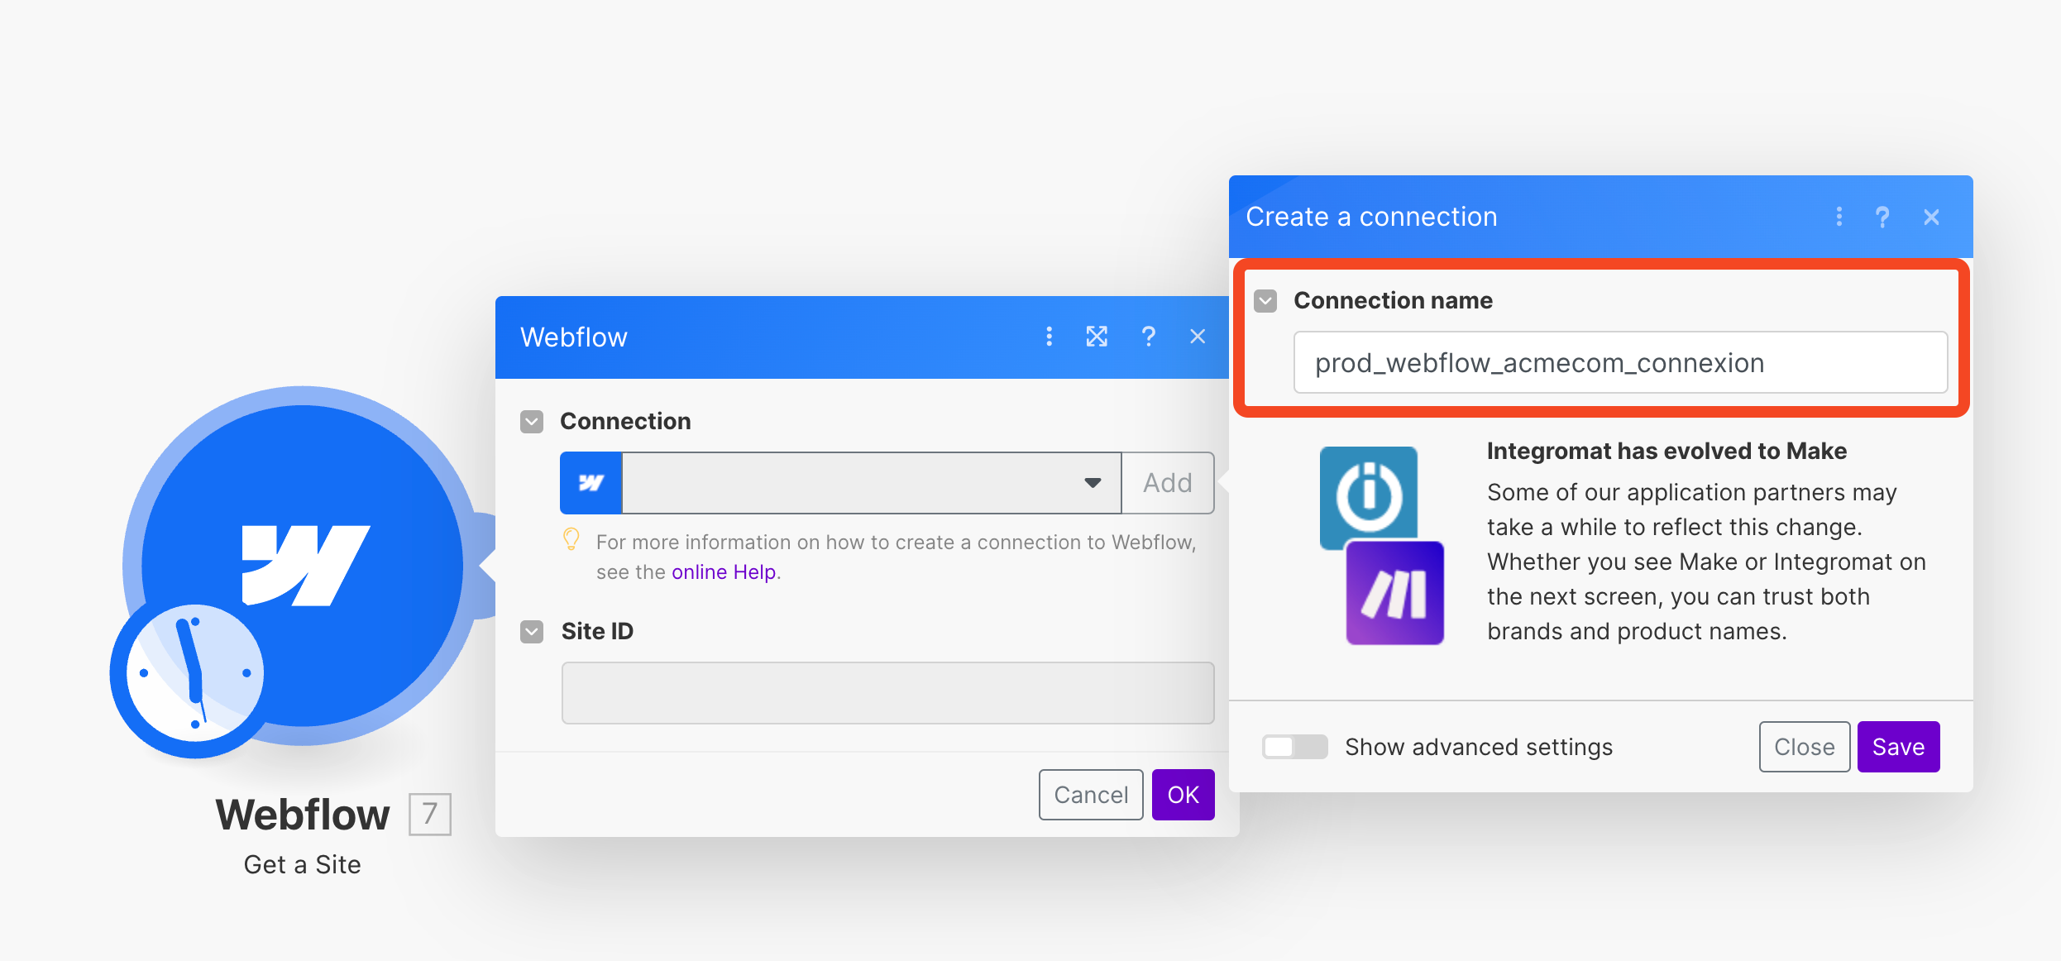Viewport: 2061px width, 961px height.
Task: Click the module number 7 badge
Action: pyautogui.click(x=430, y=815)
